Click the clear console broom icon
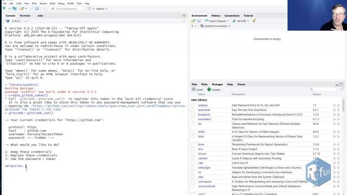Screen dimensions: 347x195 184,21
